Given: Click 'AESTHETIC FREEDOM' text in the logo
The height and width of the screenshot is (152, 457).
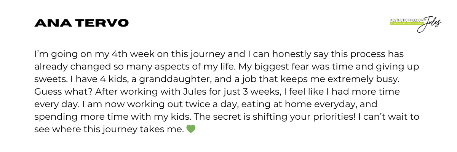Looking at the screenshot, I should [406, 20].
